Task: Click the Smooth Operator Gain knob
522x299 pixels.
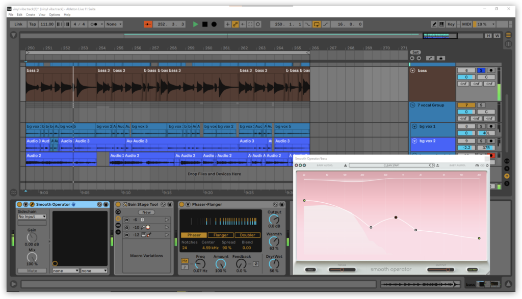Action: [32, 237]
